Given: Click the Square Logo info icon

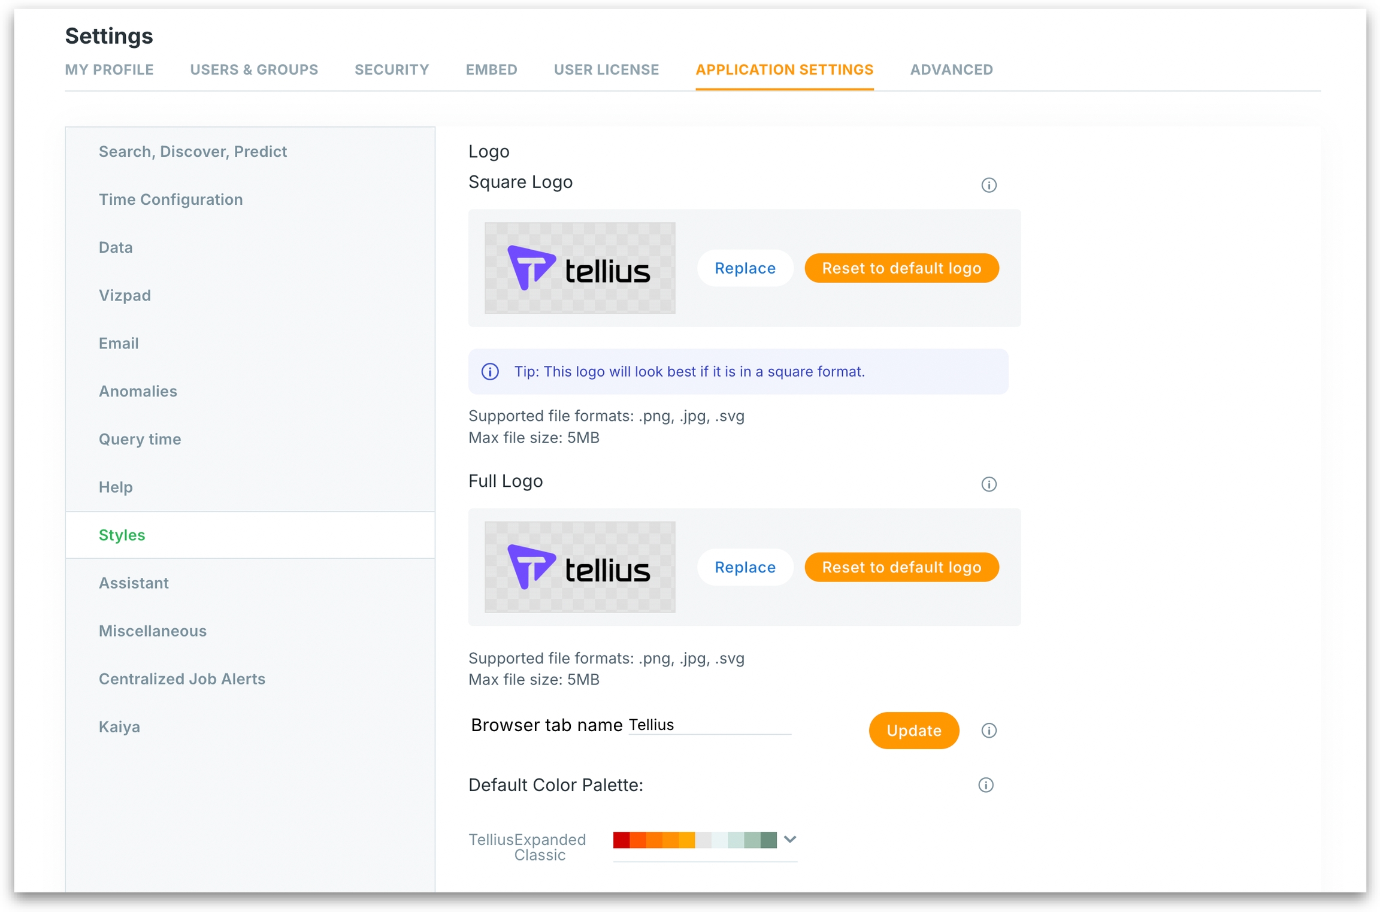Looking at the screenshot, I should coord(988,185).
